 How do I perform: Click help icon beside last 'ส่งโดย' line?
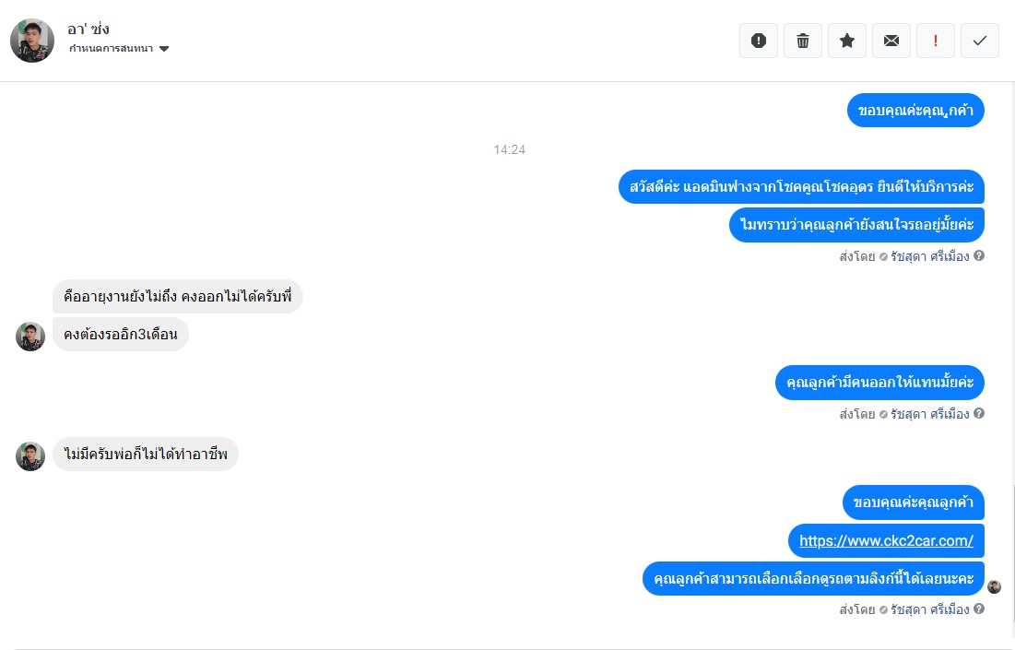click(979, 609)
